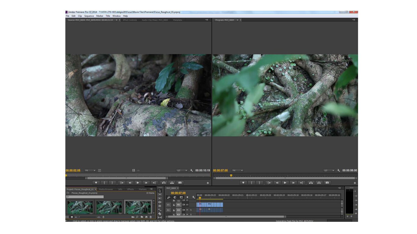Switch to the Effects tab

(x=131, y=189)
